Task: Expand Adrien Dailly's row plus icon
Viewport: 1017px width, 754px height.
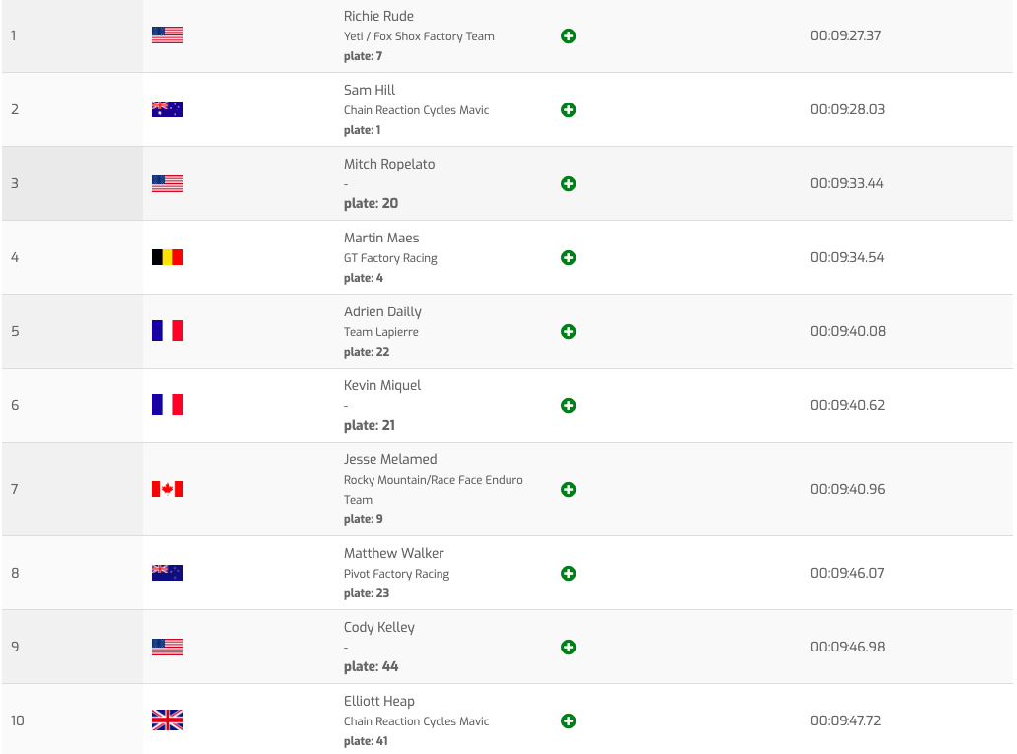Action: (568, 332)
